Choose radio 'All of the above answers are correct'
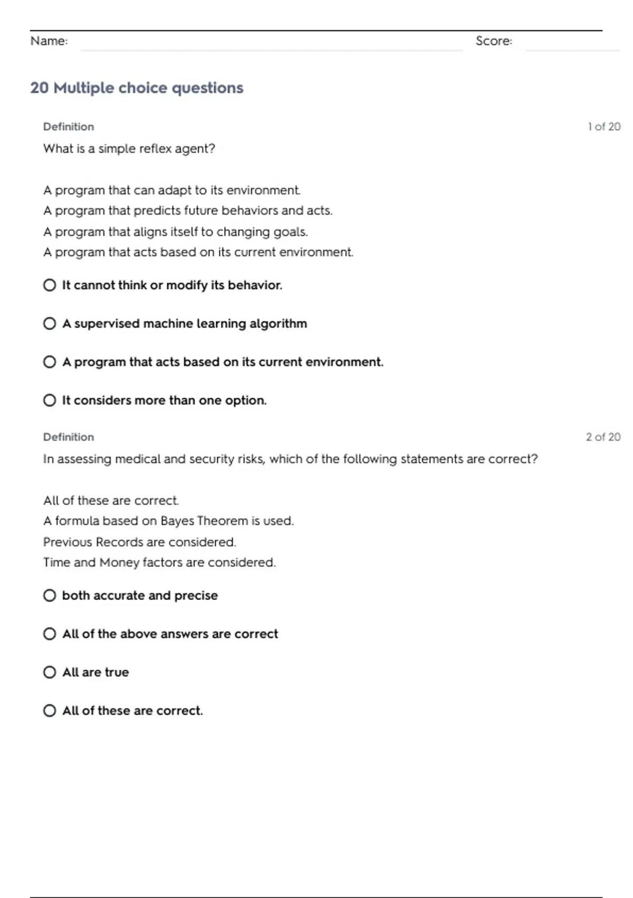This screenshot has width=633, height=898. coord(50,634)
